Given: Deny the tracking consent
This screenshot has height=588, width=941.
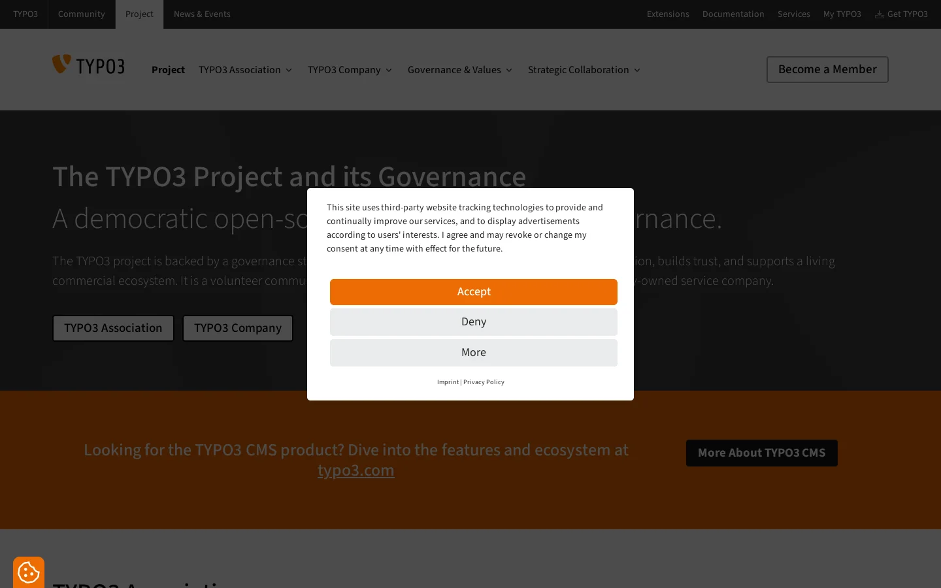Looking at the screenshot, I should pyautogui.click(x=474, y=322).
